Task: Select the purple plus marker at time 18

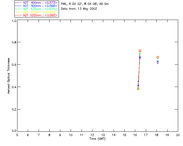Action: tap(158, 63)
